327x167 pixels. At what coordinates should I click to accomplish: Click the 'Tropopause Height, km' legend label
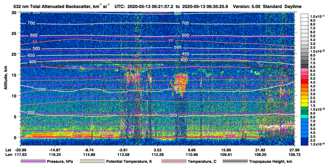(271, 162)
